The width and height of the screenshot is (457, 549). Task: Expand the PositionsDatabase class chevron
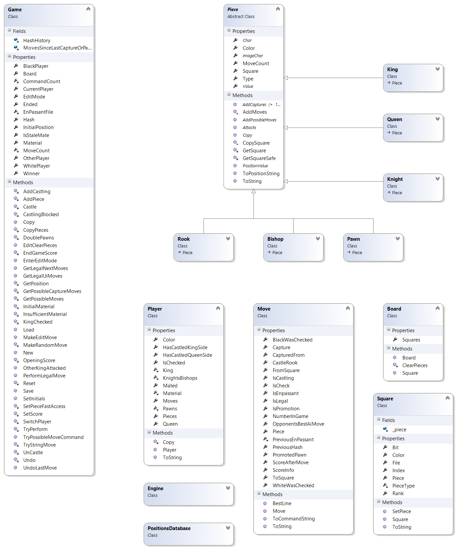coord(228,528)
